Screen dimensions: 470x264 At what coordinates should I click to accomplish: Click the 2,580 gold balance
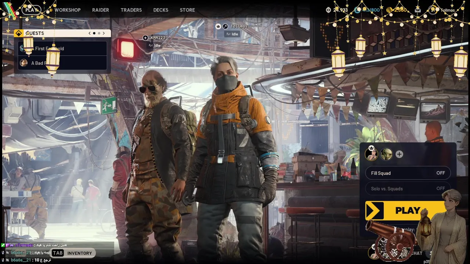click(400, 10)
